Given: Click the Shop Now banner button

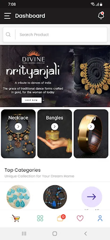Looking at the screenshot, I should (32, 100).
